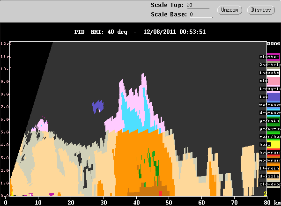The height and width of the screenshot is (206, 281).
Task: Click the wet-snow legend label
Action: click(x=270, y=104)
